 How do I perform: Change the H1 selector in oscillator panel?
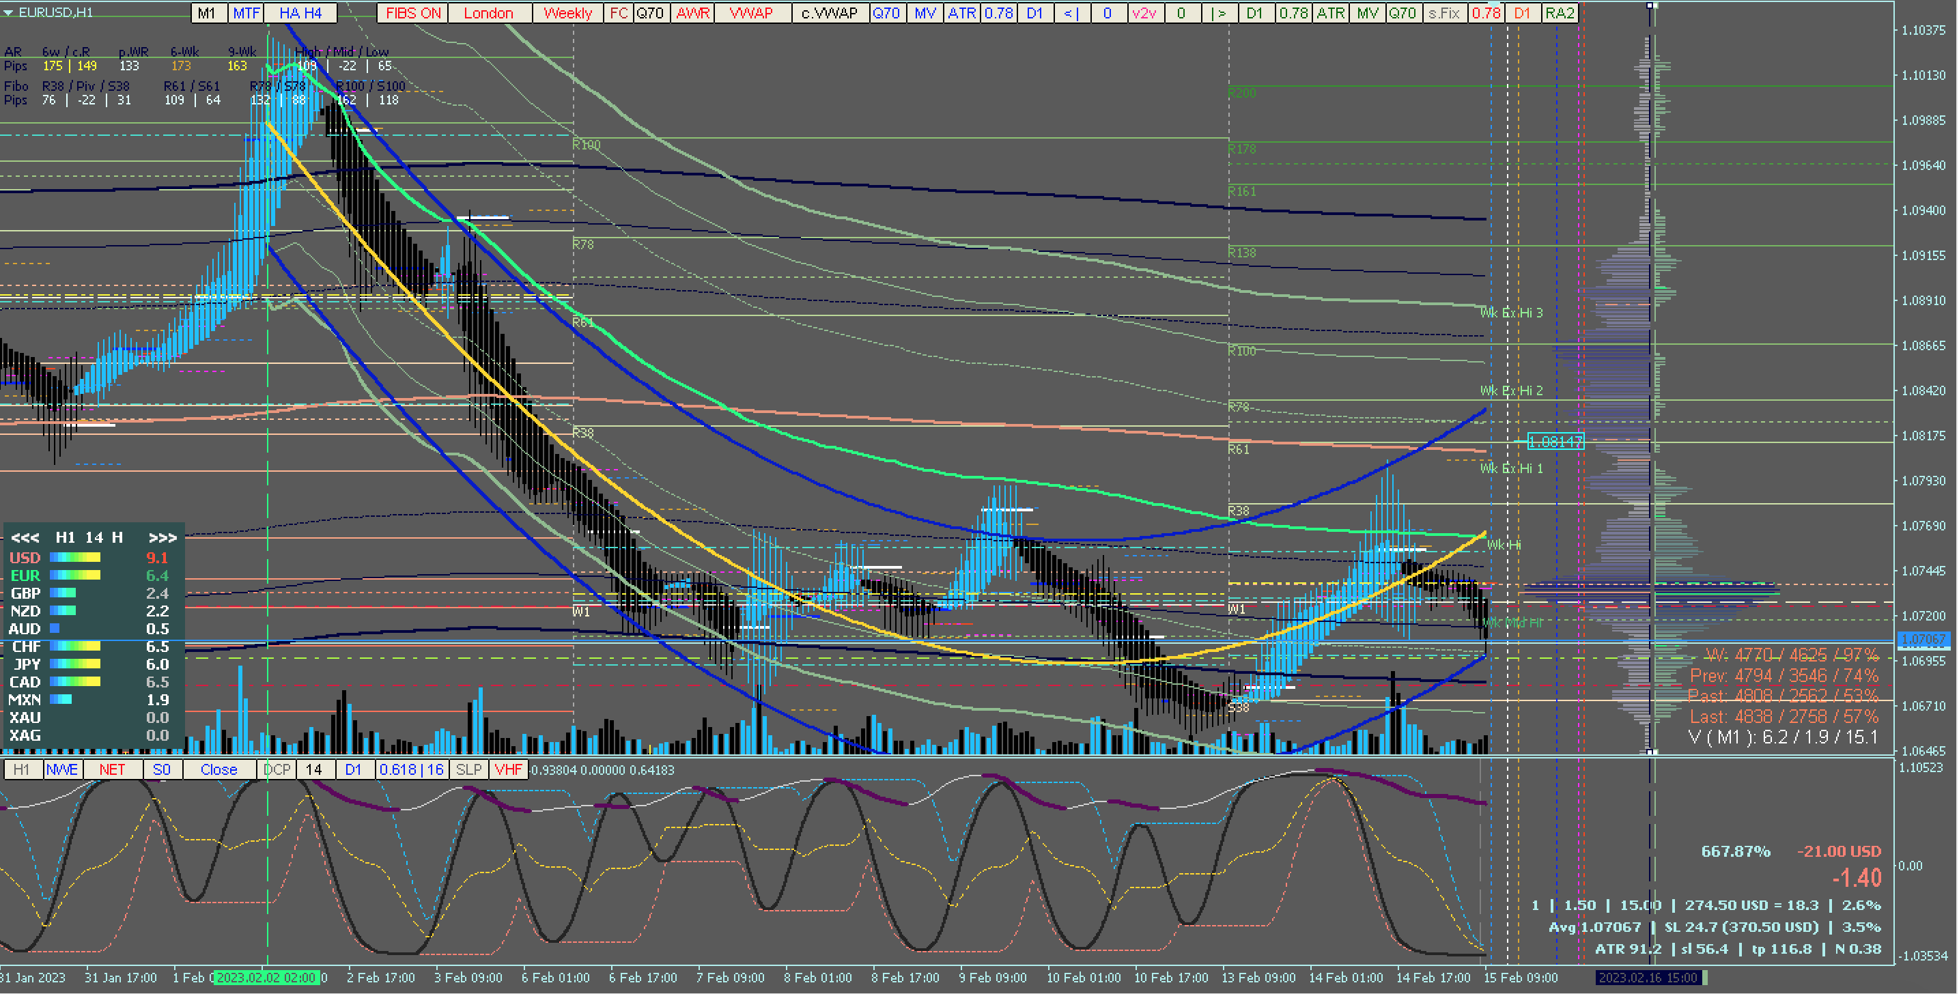tap(21, 769)
